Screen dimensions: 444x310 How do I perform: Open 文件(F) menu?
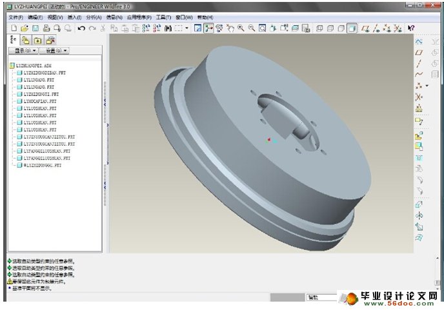[x=16, y=17]
